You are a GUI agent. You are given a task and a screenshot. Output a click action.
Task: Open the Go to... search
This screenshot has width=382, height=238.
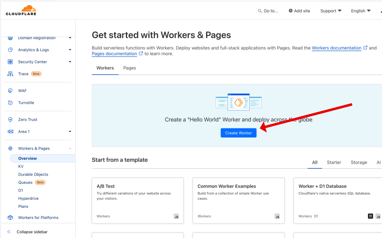coord(268,11)
